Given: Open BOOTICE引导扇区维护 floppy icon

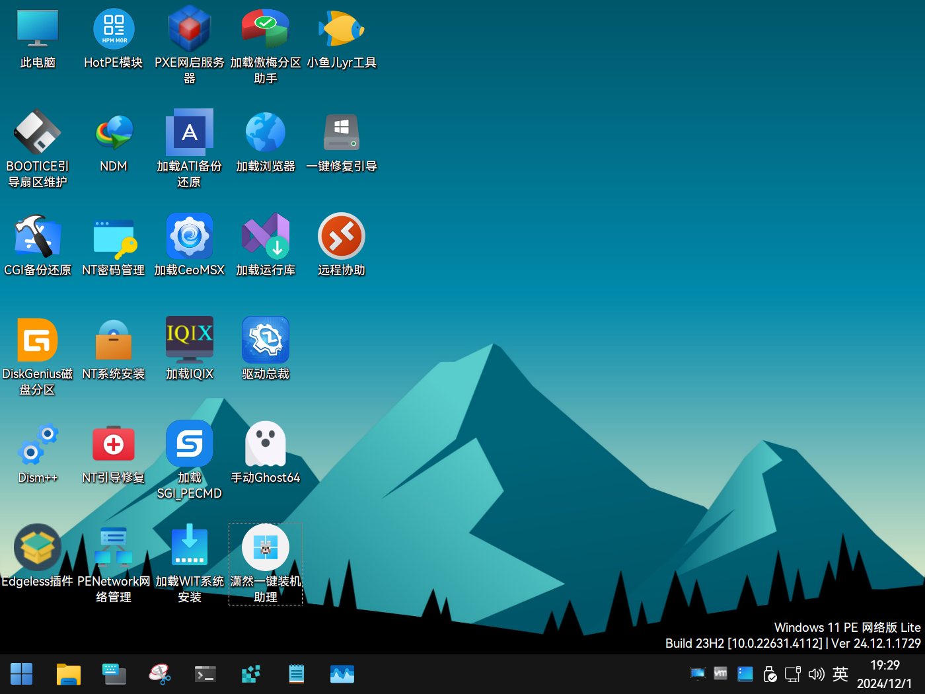Looking at the screenshot, I should pos(38,149).
